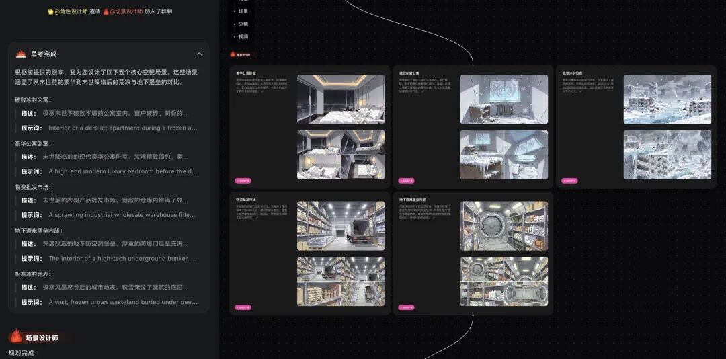
Task: Select the 场景 menu item
Action: pos(243,11)
